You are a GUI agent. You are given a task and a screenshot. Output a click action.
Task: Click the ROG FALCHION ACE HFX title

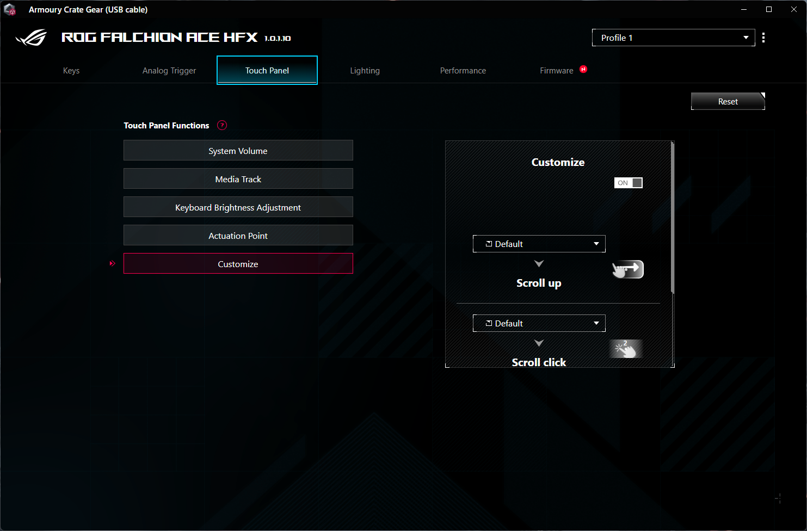coord(159,37)
